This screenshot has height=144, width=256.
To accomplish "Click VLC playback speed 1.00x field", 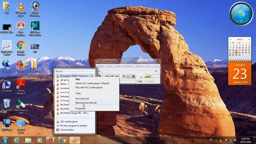I will tap(140, 82).
